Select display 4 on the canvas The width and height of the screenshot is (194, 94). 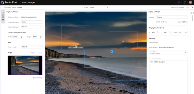[x=131, y=72]
